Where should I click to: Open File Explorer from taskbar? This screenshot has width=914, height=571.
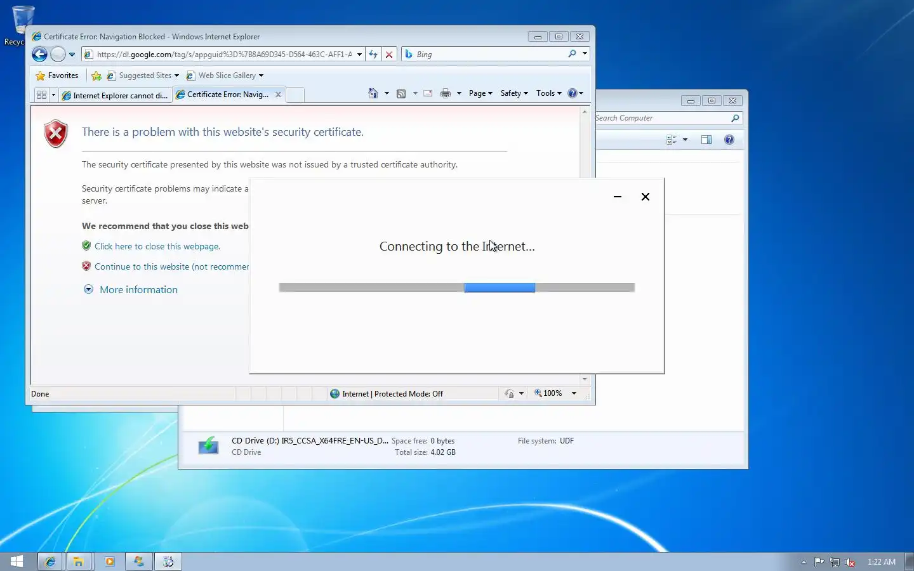click(79, 561)
